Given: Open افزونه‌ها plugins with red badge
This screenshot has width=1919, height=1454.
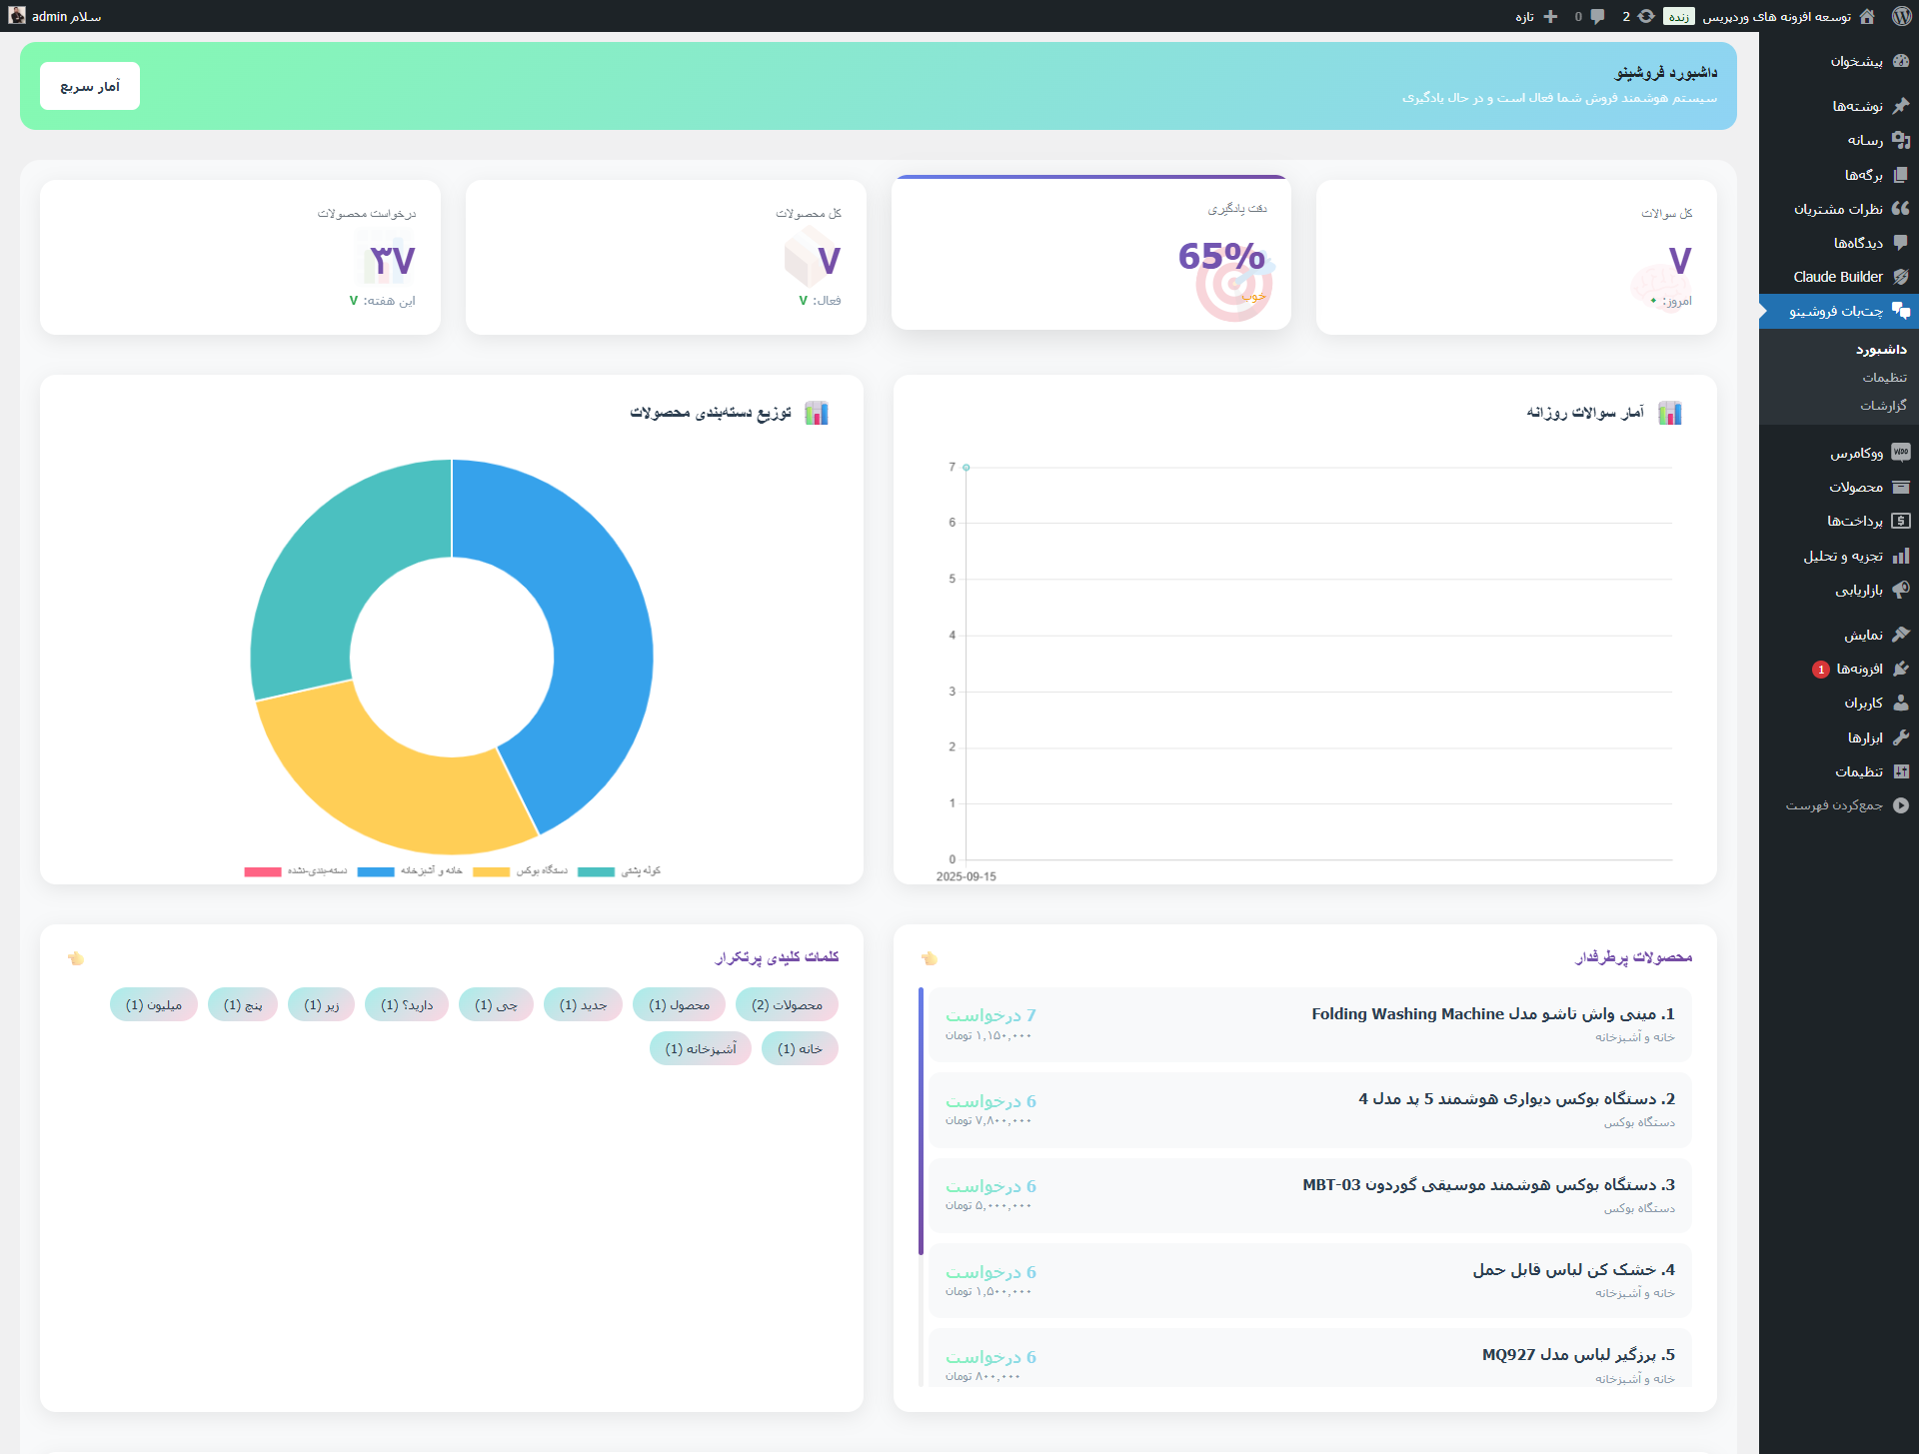Looking at the screenshot, I should [x=1859, y=669].
